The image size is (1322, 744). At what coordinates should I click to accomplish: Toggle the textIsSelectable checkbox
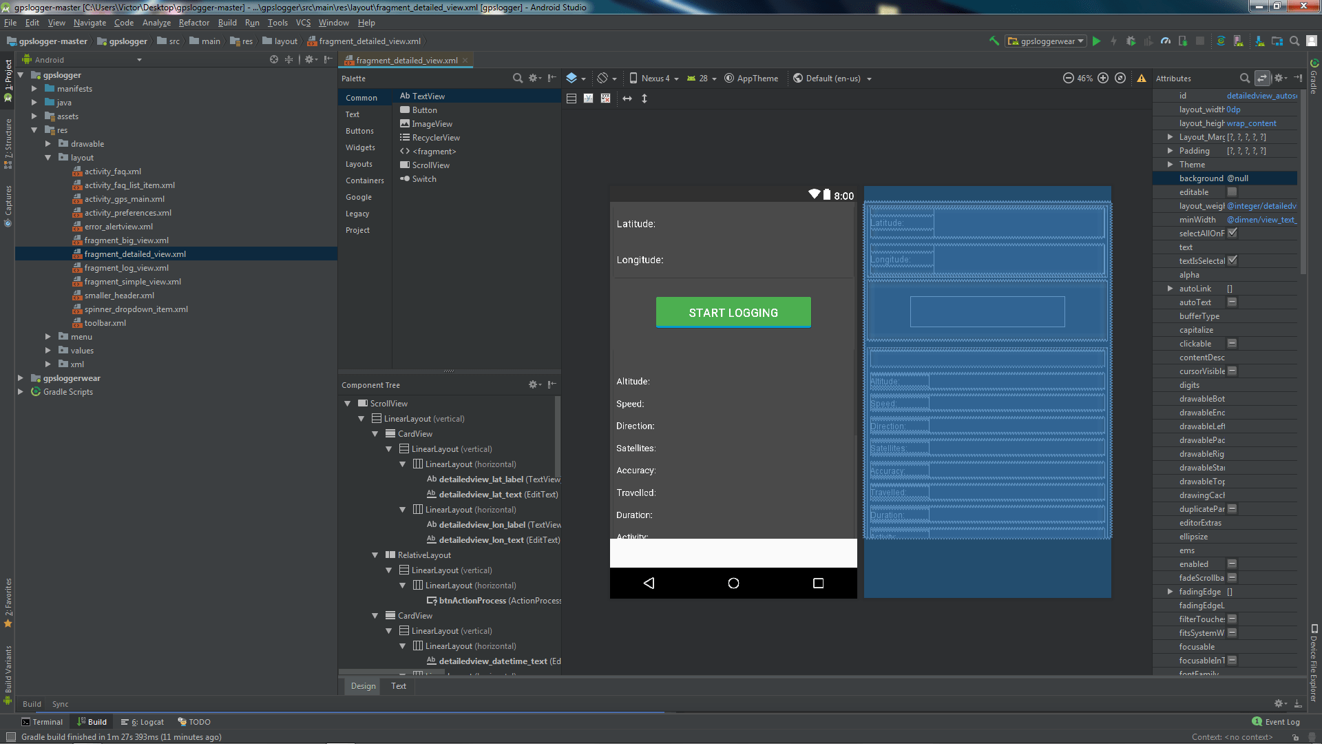click(x=1233, y=260)
